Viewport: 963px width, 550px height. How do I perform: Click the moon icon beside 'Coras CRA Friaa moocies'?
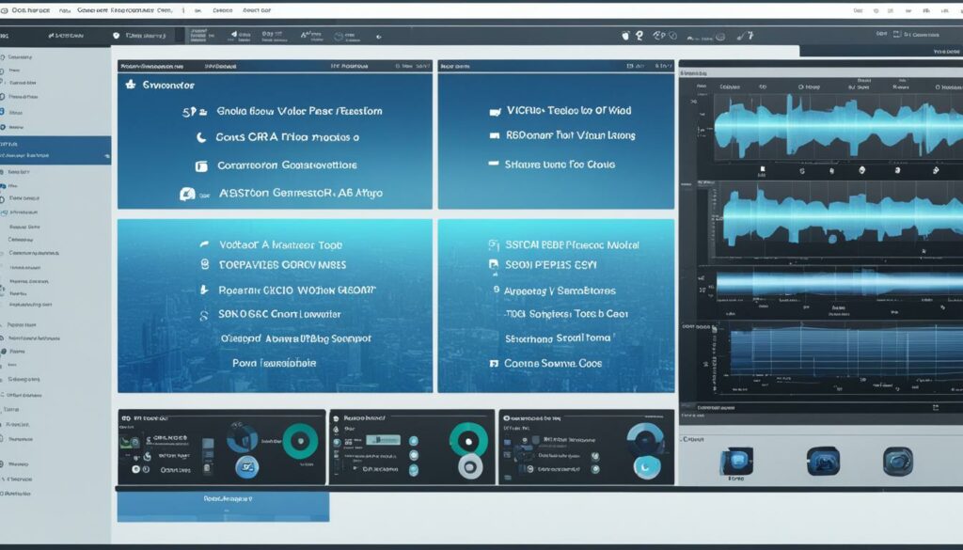pyautogui.click(x=201, y=137)
